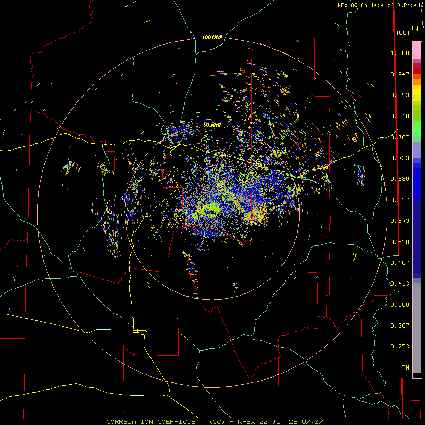Click the 0.360 legend value
The height and width of the screenshot is (425, 425).
[400, 305]
